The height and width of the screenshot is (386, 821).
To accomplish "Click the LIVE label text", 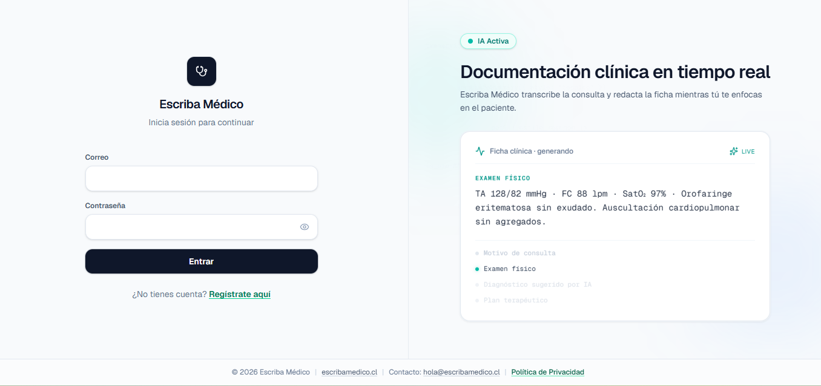I will pos(748,151).
